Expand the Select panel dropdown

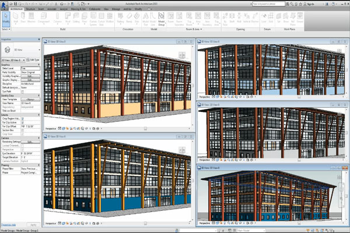tap(6, 29)
